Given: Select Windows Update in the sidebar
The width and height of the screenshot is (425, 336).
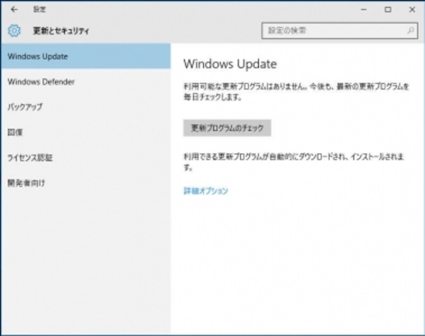Looking at the screenshot, I should coord(86,56).
